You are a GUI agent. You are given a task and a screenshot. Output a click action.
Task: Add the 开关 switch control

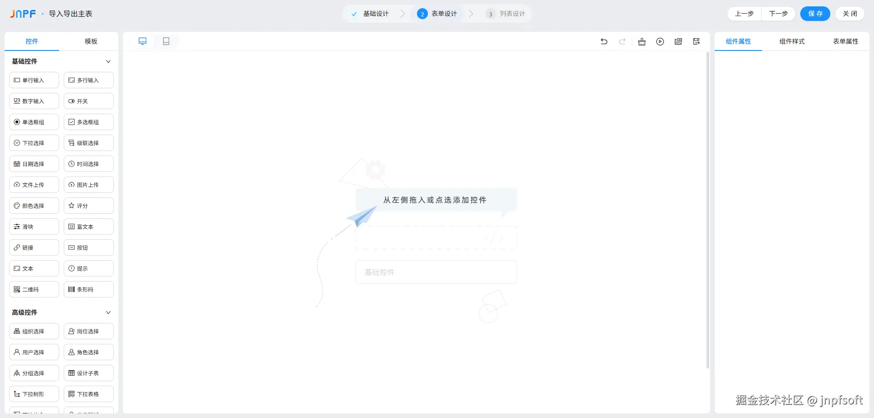click(x=89, y=101)
